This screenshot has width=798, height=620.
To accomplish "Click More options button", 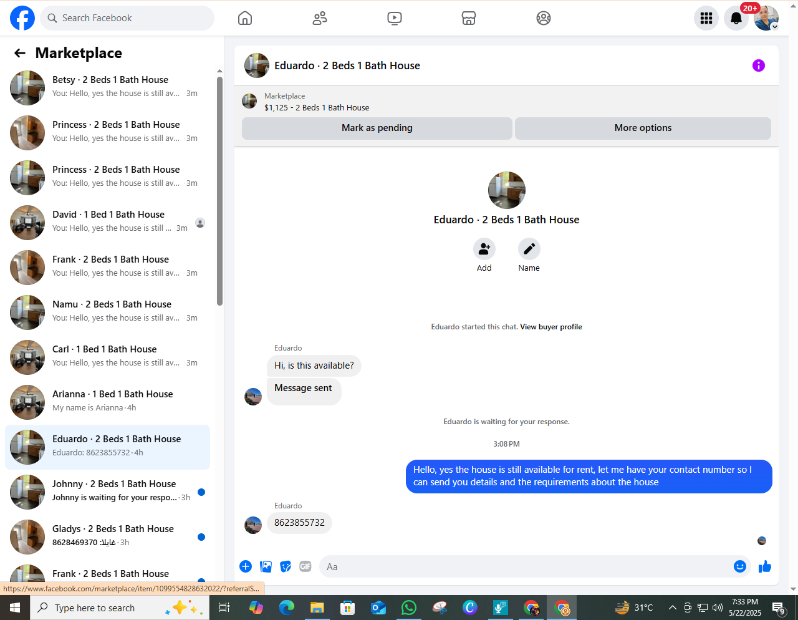I will (643, 128).
